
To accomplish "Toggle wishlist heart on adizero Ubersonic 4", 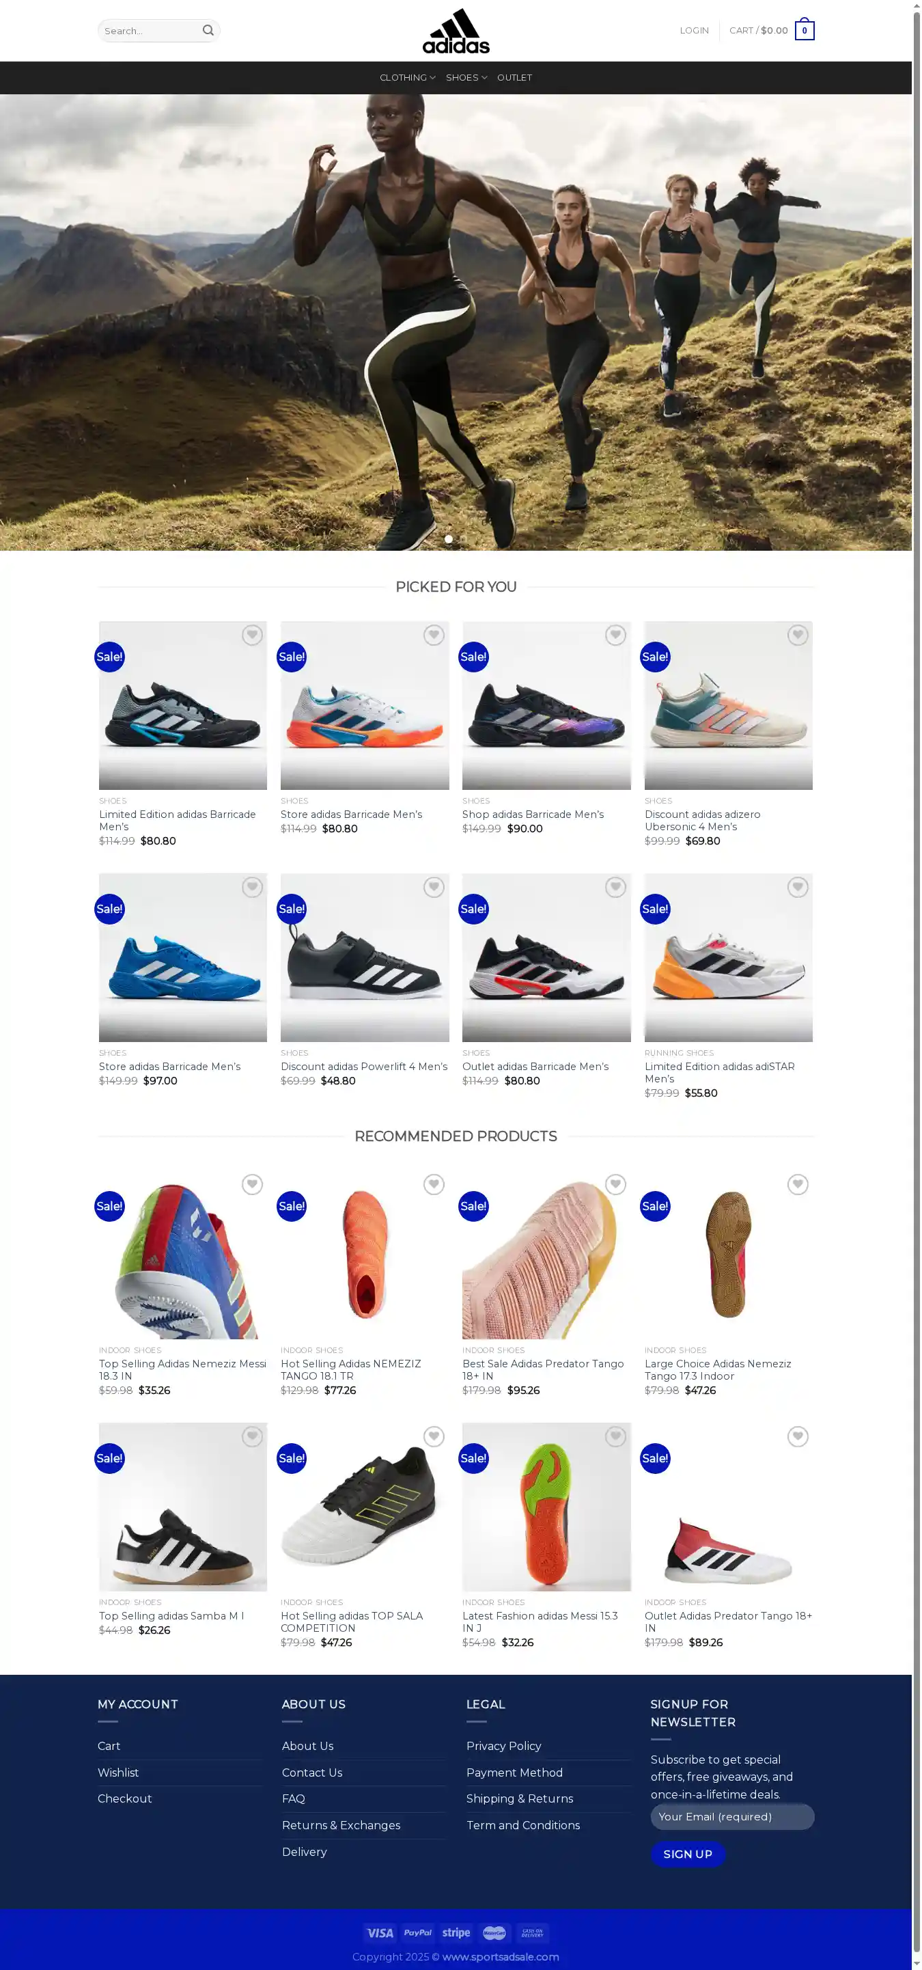I will click(798, 635).
